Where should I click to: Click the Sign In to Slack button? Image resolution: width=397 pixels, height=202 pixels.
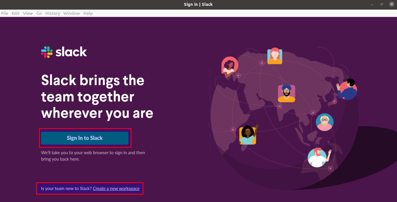[85, 138]
